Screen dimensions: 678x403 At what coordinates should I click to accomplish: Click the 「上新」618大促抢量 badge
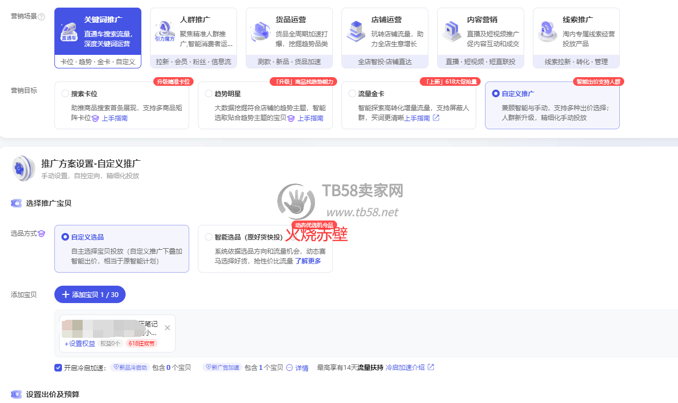(450, 81)
